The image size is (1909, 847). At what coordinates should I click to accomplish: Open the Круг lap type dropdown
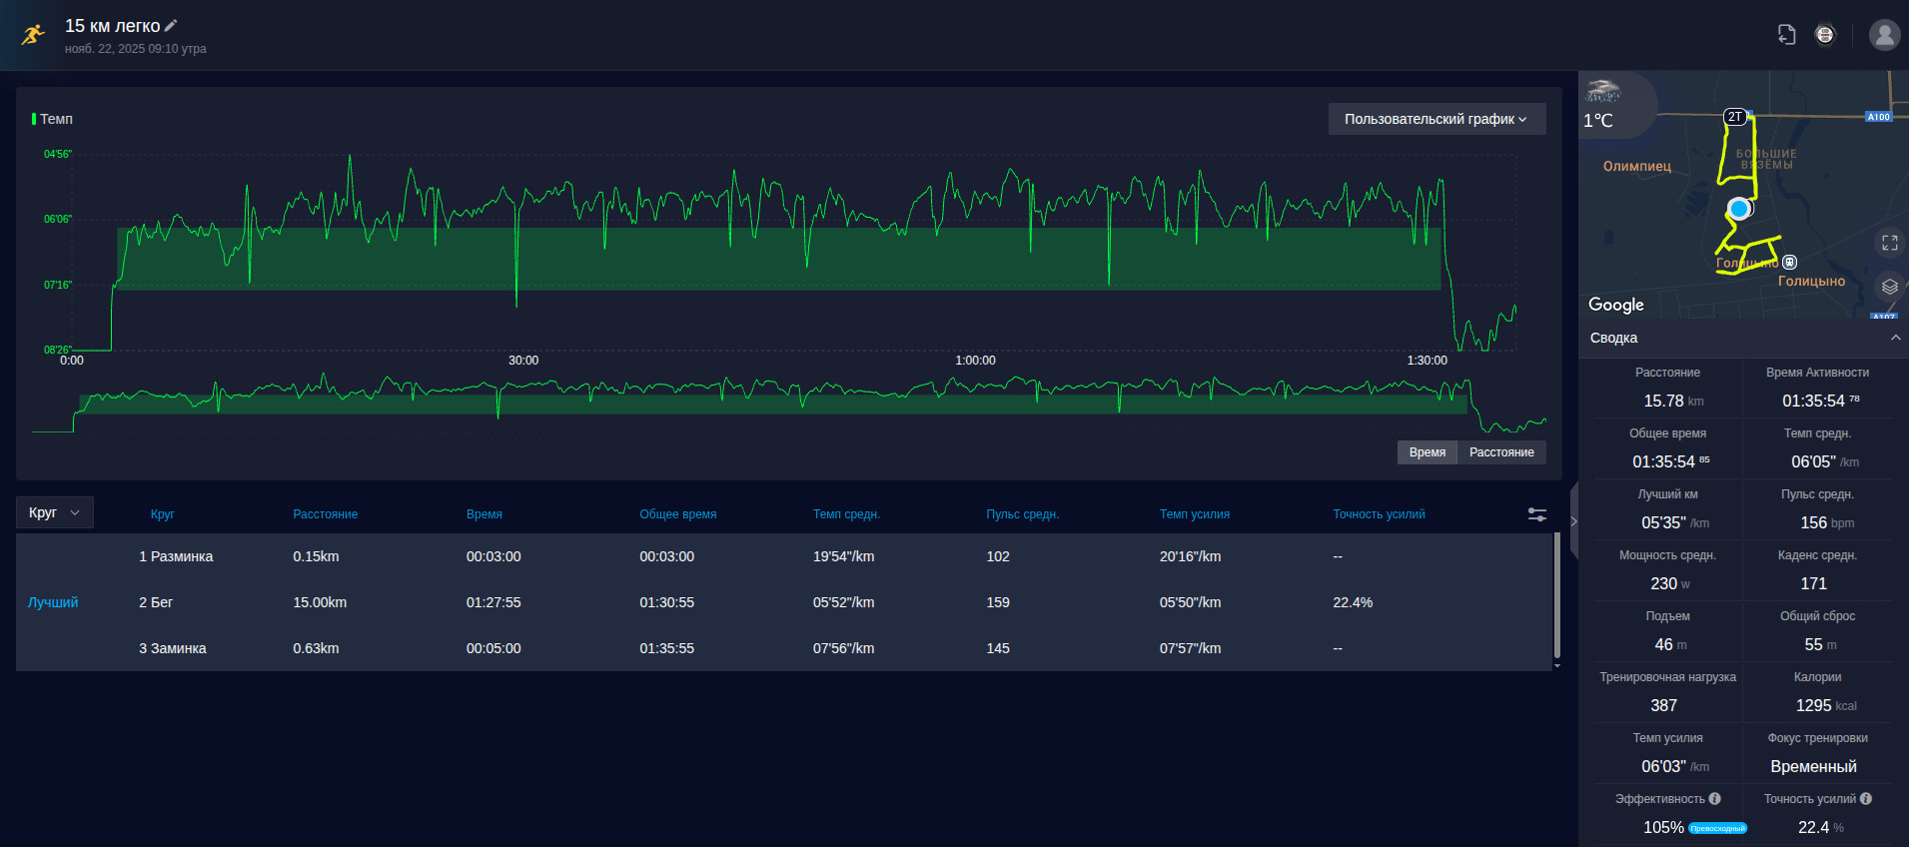tap(55, 512)
